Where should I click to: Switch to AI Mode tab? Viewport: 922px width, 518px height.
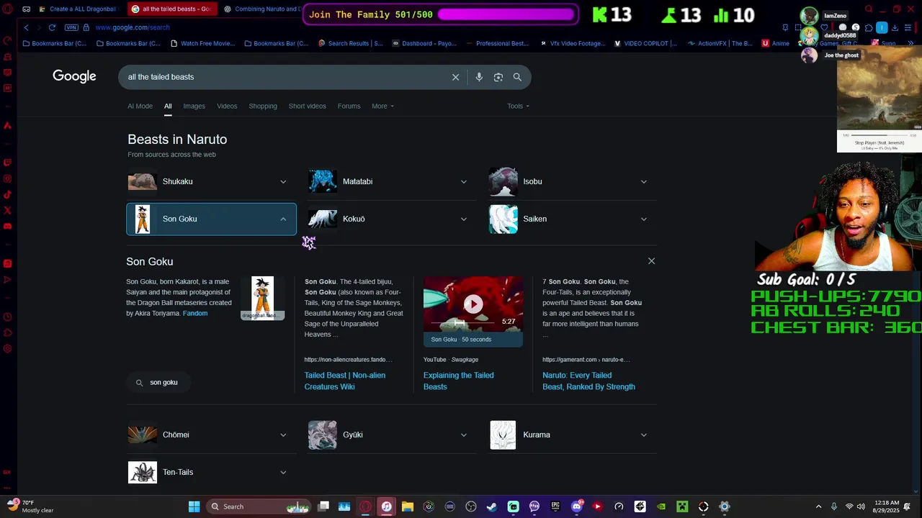140,106
